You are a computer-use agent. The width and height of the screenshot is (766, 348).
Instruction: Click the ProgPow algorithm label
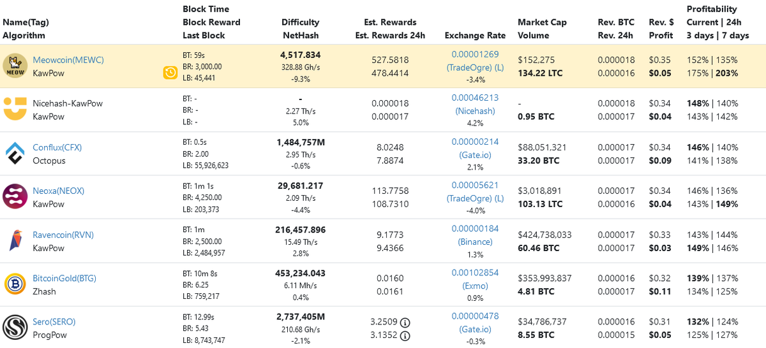tap(50, 335)
